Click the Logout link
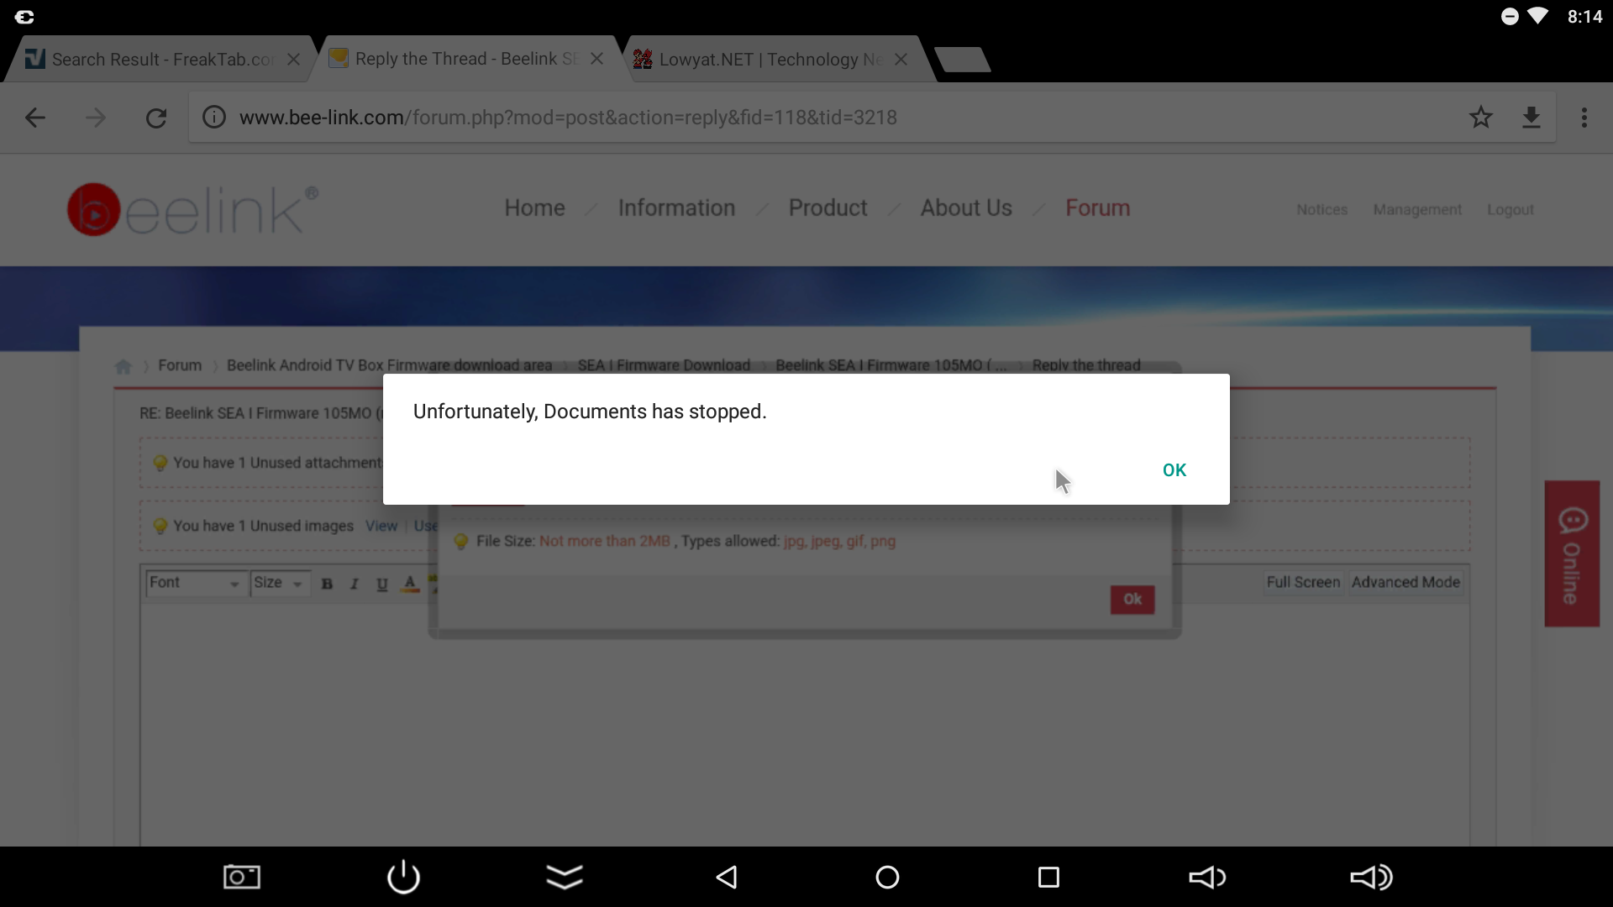This screenshot has height=907, width=1613. click(x=1510, y=209)
